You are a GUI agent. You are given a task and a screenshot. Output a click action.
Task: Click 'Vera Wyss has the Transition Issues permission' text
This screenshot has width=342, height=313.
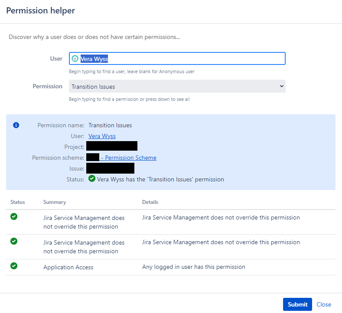tap(160, 179)
